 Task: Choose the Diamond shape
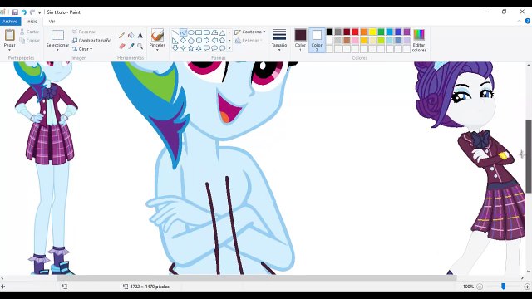183,41
